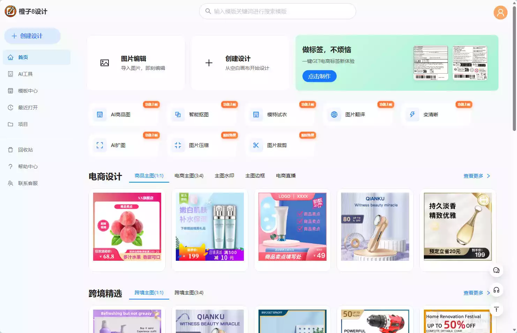Switch to 跨境主图(3:4) tab
Viewport: 517px width, 333px height.
[x=189, y=293]
